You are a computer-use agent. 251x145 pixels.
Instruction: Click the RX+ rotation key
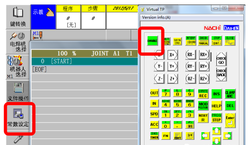point(204,55)
